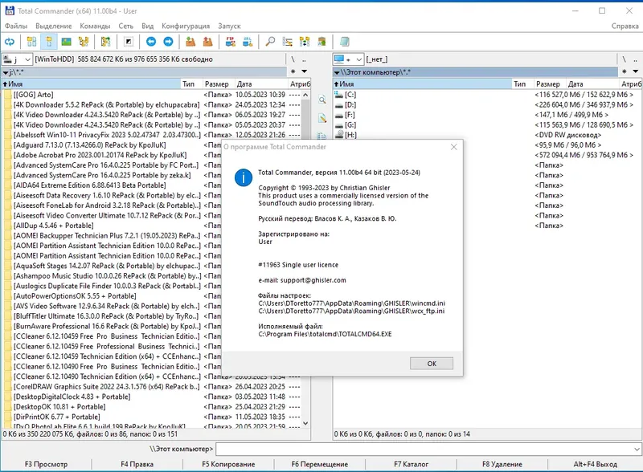Go to parent with right panel ".." button

point(635,59)
